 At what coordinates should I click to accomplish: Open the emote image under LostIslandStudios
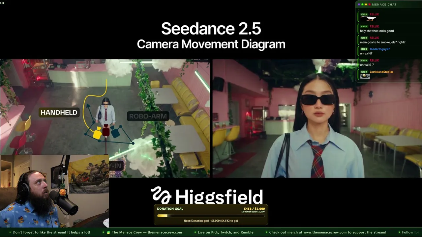coord(365,76)
